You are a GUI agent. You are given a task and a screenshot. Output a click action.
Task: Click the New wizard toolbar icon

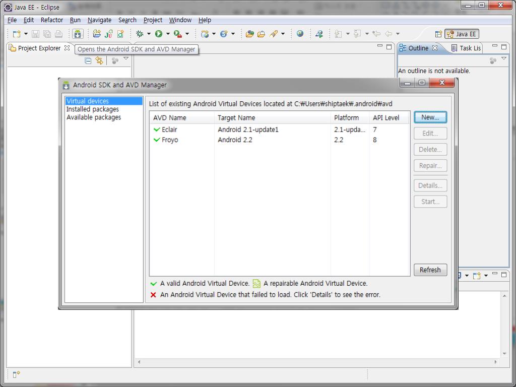tap(17, 34)
